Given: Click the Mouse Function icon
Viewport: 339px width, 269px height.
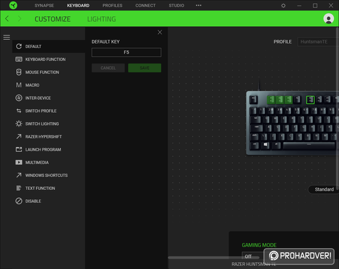Looking at the screenshot, I should [19, 72].
